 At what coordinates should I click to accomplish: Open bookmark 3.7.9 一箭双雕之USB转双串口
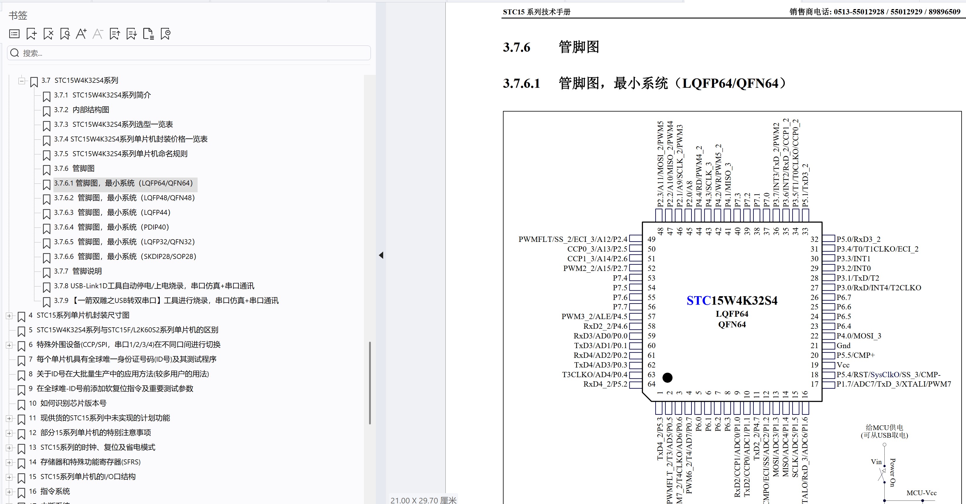pyautogui.click(x=166, y=300)
